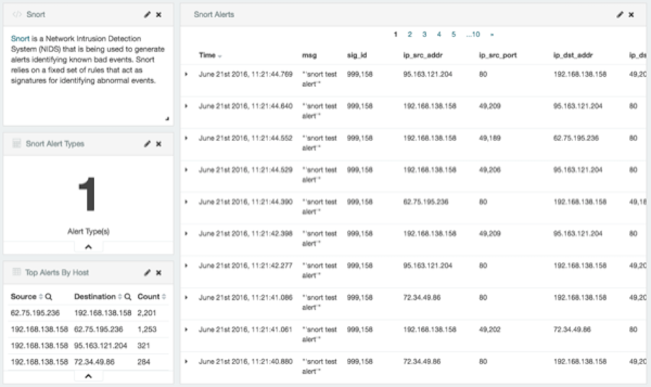Click source port 49,202 in alerts table
This screenshot has width=651, height=387.
click(x=490, y=330)
